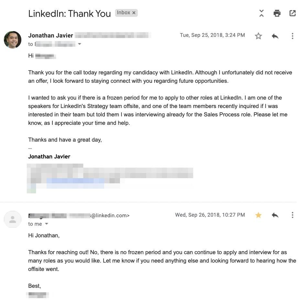Open more options for Jonathan's message
This screenshot has height=302, width=302.
(x=293, y=36)
